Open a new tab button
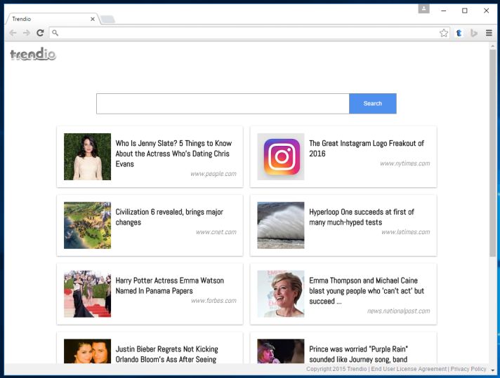The height and width of the screenshot is (378, 500). 108,20
